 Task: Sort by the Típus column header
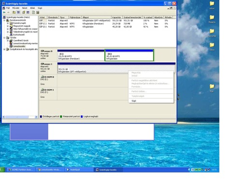[x=64, y=17]
